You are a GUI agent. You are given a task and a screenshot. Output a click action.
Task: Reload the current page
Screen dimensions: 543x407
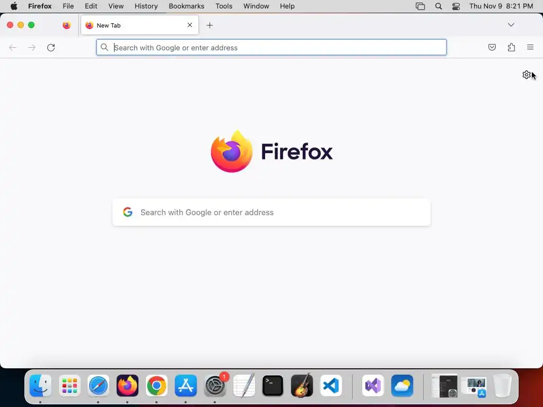pyautogui.click(x=51, y=47)
